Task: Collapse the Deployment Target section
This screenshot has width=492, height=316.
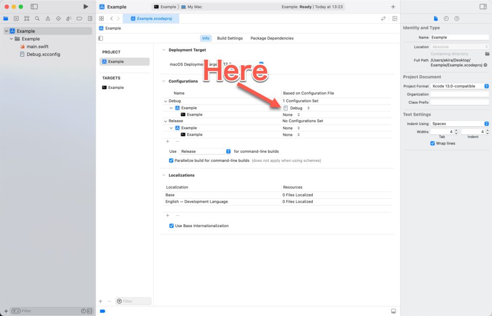Action: (163, 50)
